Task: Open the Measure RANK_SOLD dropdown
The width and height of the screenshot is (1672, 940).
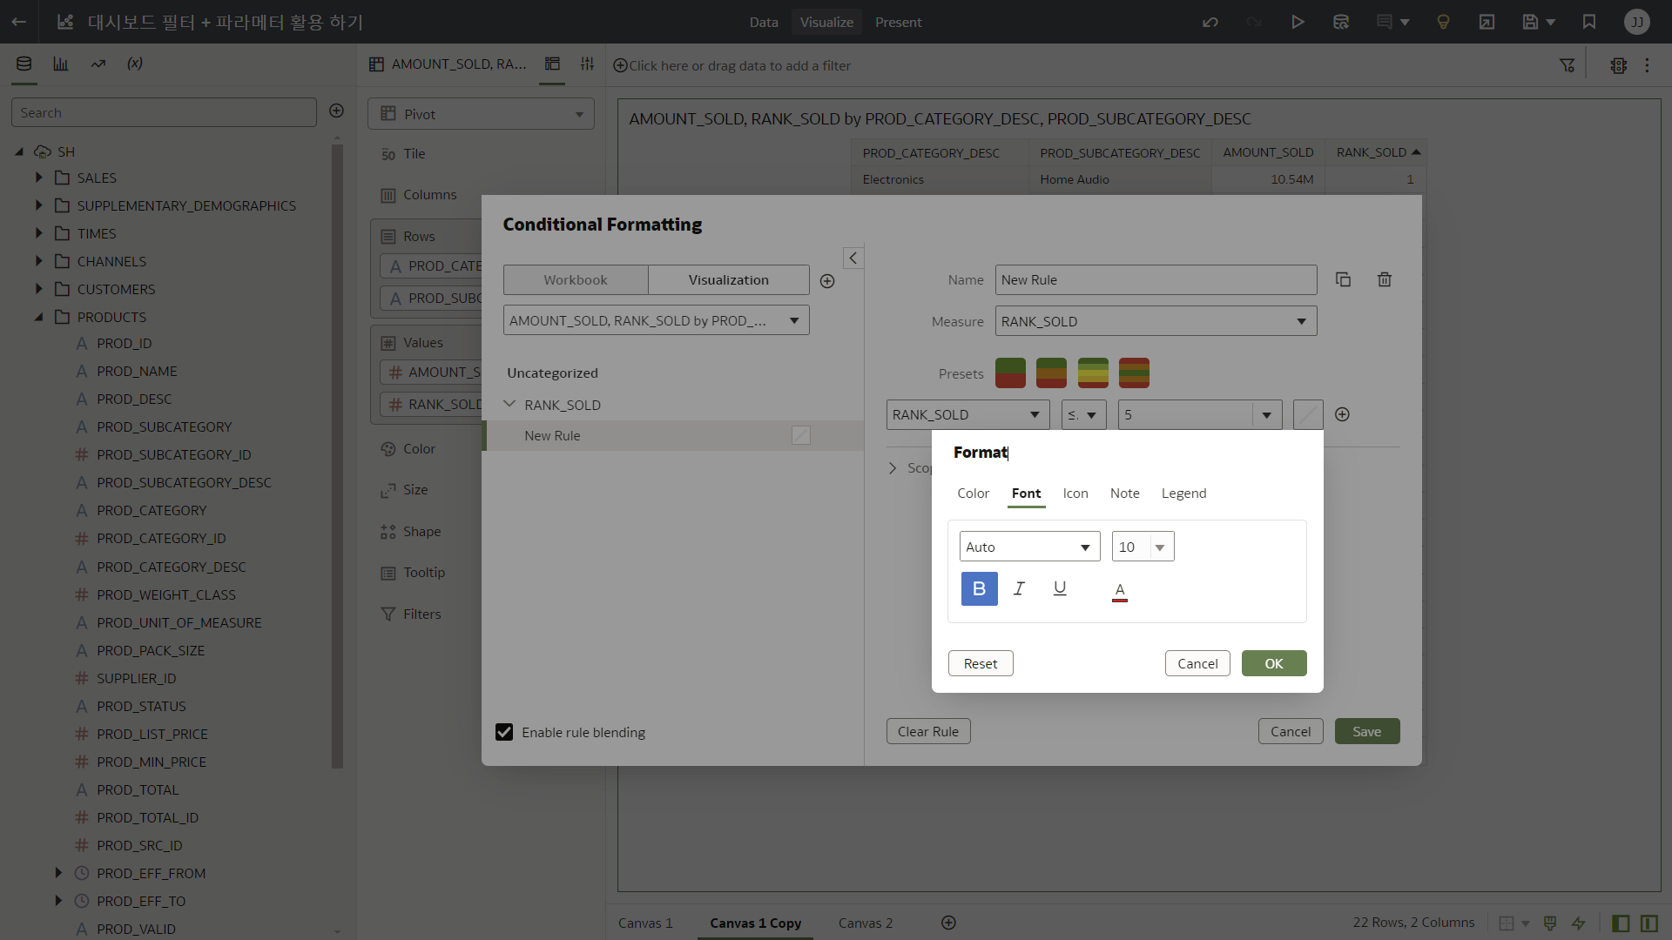Action: click(x=1156, y=321)
